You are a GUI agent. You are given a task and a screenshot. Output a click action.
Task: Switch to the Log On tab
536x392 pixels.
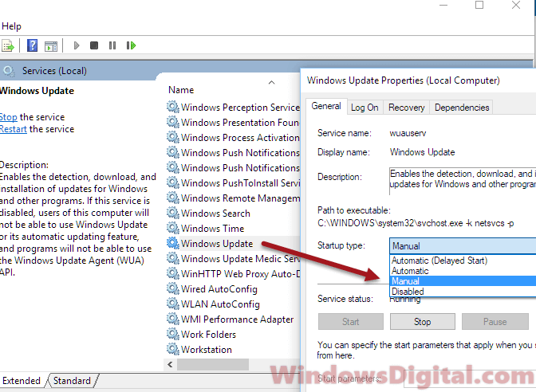[365, 108]
